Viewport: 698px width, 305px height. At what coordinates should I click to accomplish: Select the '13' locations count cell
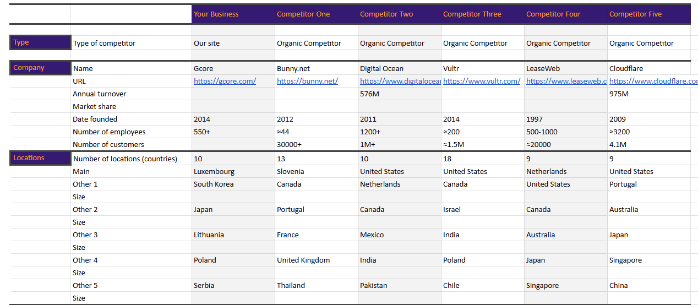coord(317,159)
